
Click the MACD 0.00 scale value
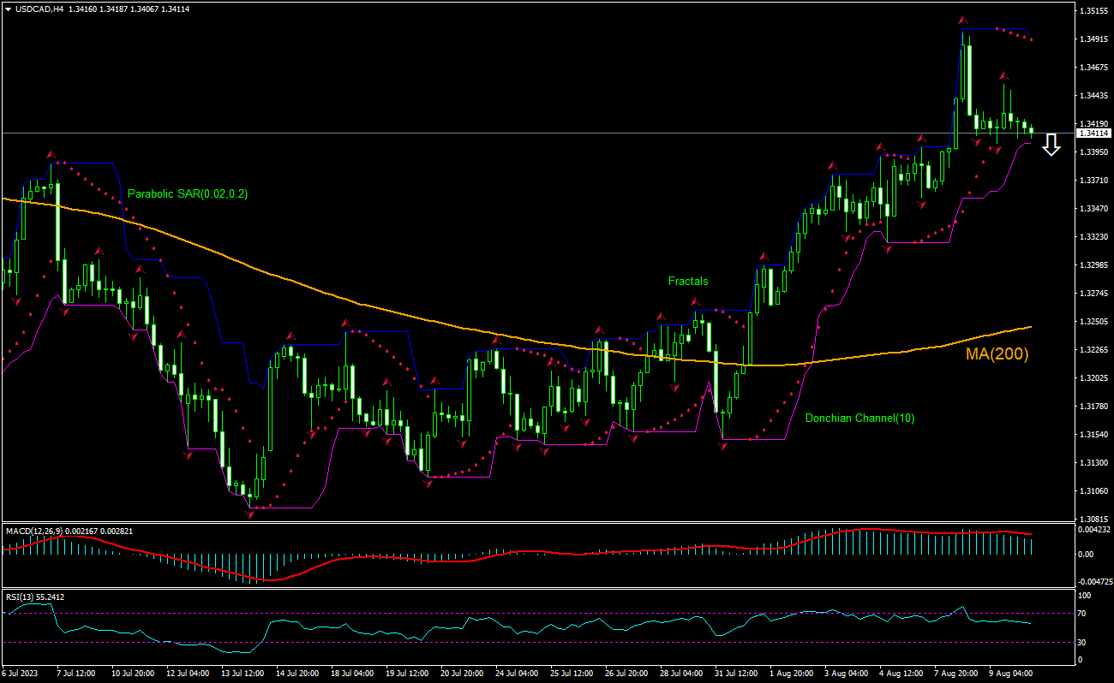[x=1087, y=555]
